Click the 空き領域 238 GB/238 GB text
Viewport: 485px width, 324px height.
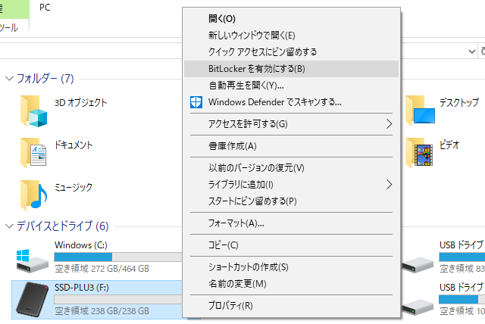click(x=102, y=311)
